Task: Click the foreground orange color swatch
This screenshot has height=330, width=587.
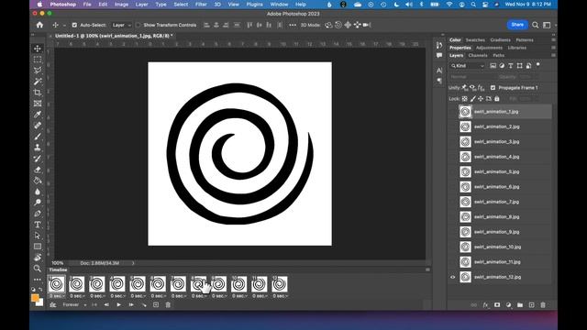Action: pos(35,298)
